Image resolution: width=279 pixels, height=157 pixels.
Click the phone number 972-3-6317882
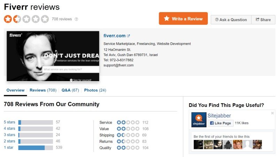(x=121, y=60)
